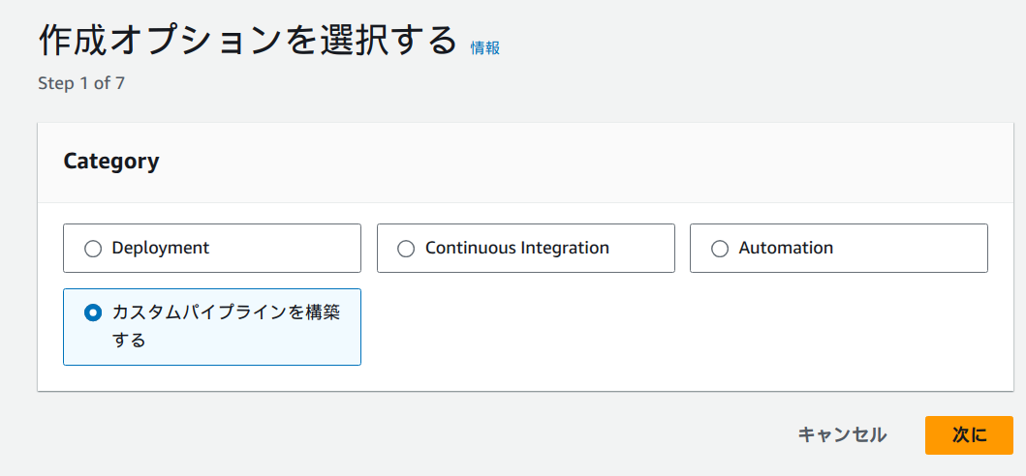
Task: Click blank area of the Category header bar
Action: click(581, 162)
